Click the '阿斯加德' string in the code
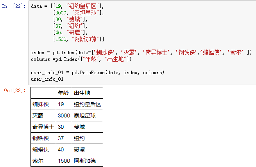 point(85,39)
